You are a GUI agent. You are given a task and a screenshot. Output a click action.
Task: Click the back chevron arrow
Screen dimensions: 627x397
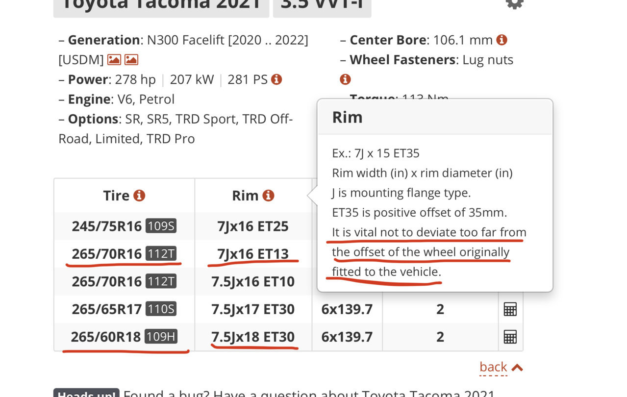tap(517, 367)
